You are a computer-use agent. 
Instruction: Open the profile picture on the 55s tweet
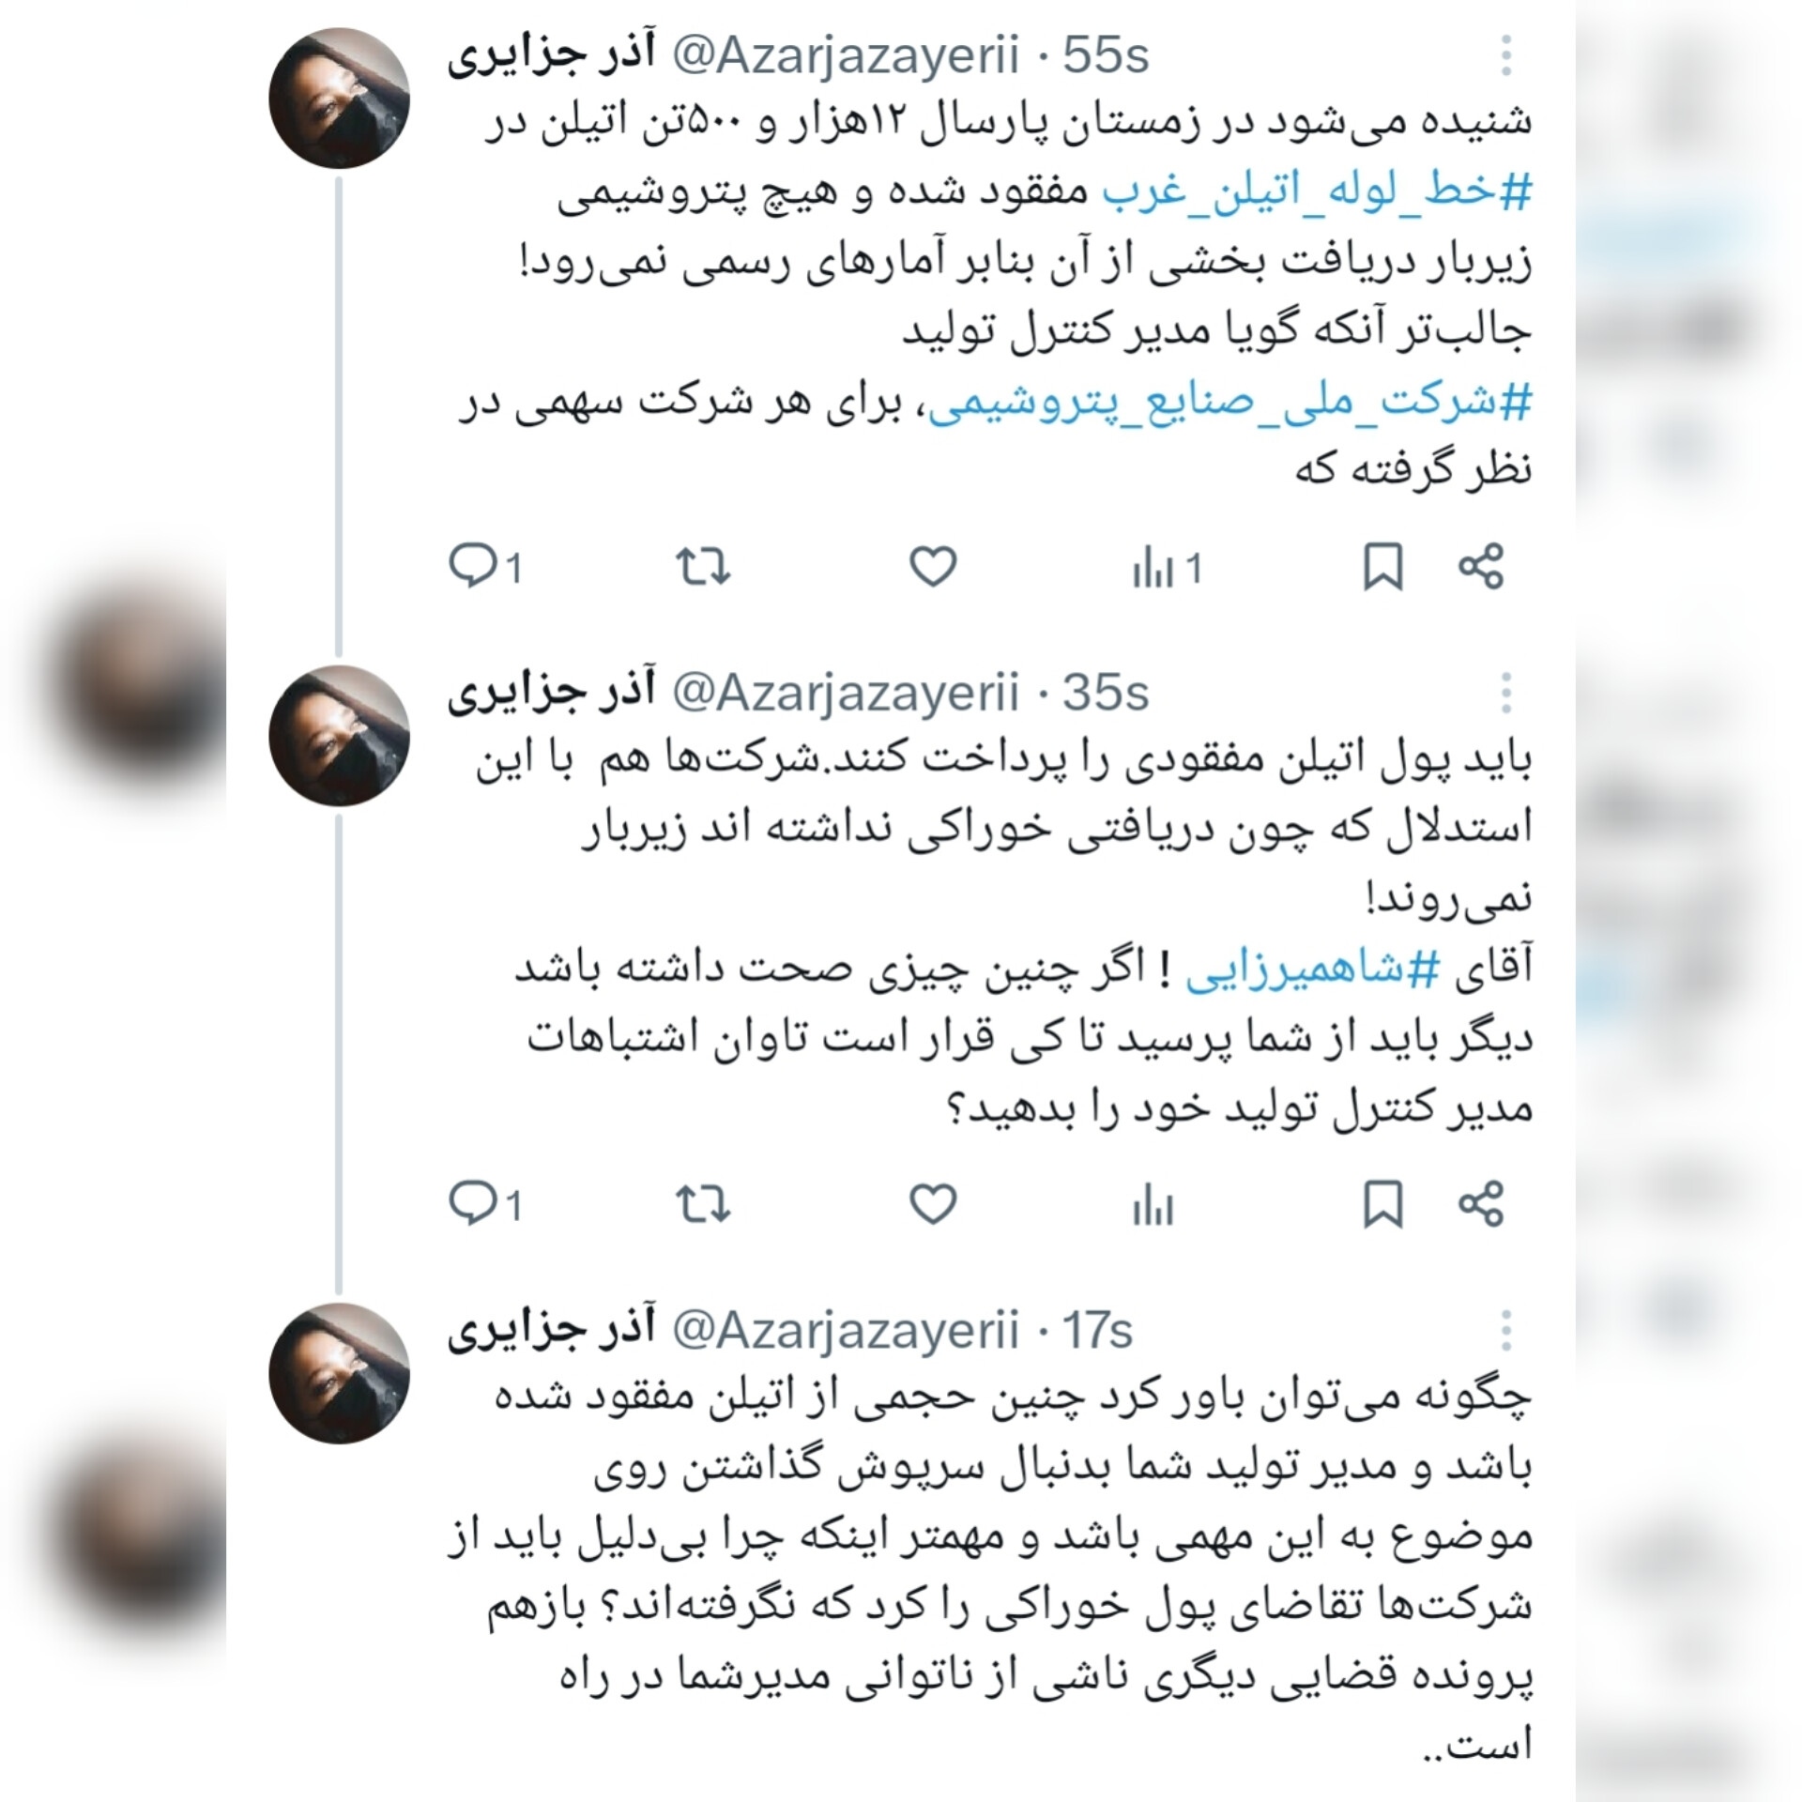tap(339, 99)
